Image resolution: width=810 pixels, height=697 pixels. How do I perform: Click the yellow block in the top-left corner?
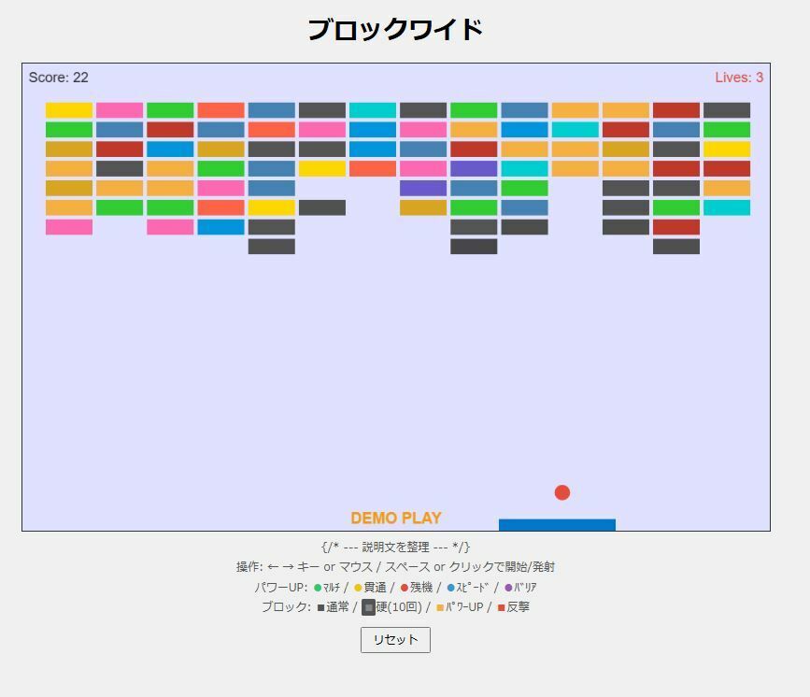click(x=68, y=109)
